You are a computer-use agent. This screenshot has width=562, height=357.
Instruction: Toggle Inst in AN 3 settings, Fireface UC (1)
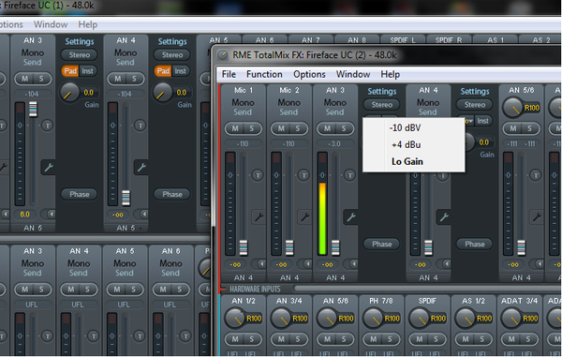tap(87, 71)
